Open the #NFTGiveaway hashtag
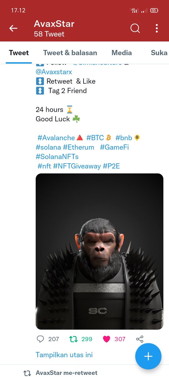 (77, 166)
